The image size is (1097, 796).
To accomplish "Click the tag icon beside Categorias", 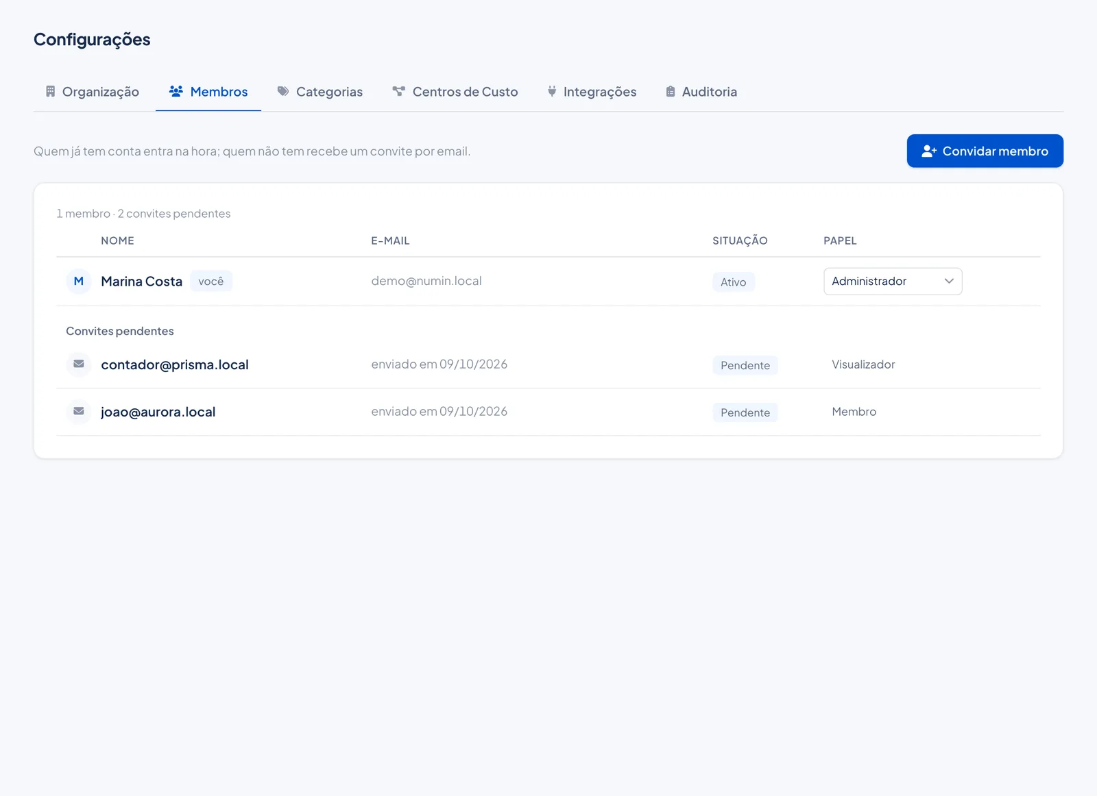I will tap(282, 91).
